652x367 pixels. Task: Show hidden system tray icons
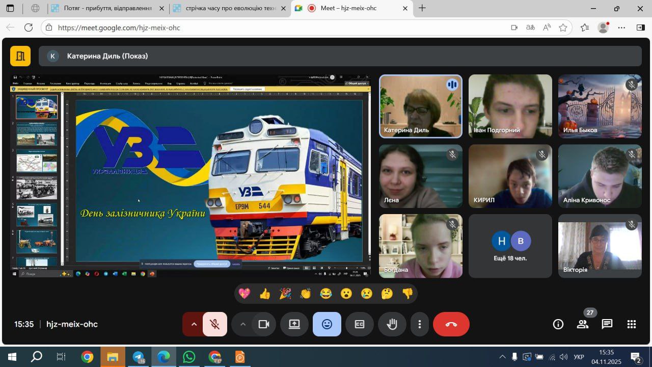[x=502, y=357]
